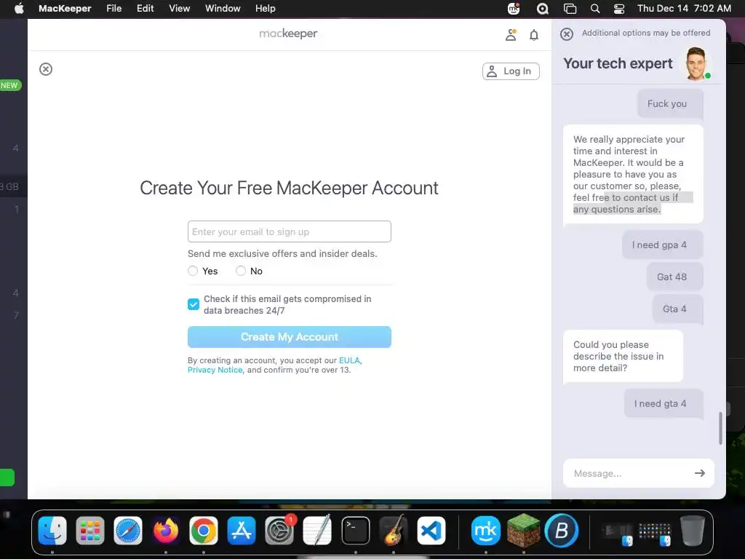Open Spotlight search in menu bar
Viewport: 745px width, 559px height.
pyautogui.click(x=595, y=9)
